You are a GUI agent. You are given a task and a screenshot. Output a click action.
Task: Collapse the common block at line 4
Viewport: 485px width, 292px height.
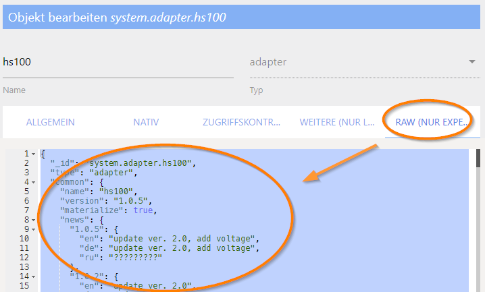point(33,182)
